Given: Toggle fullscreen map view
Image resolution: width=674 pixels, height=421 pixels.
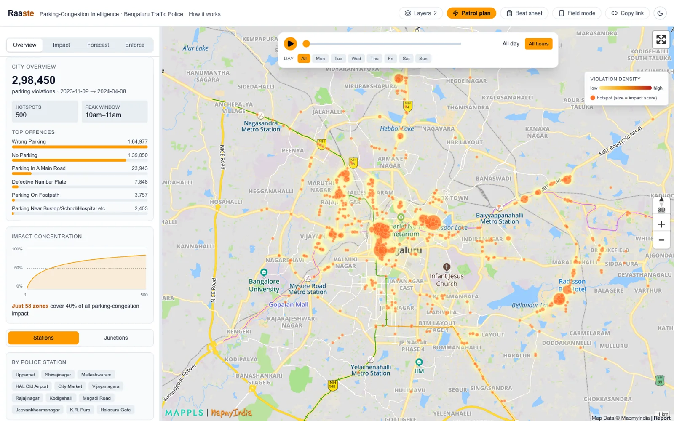Looking at the screenshot, I should tap(661, 40).
